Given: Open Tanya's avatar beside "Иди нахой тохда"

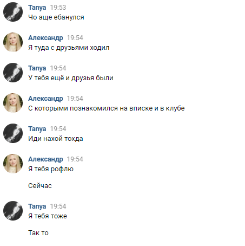Looking at the screenshot, I should click(13, 133).
